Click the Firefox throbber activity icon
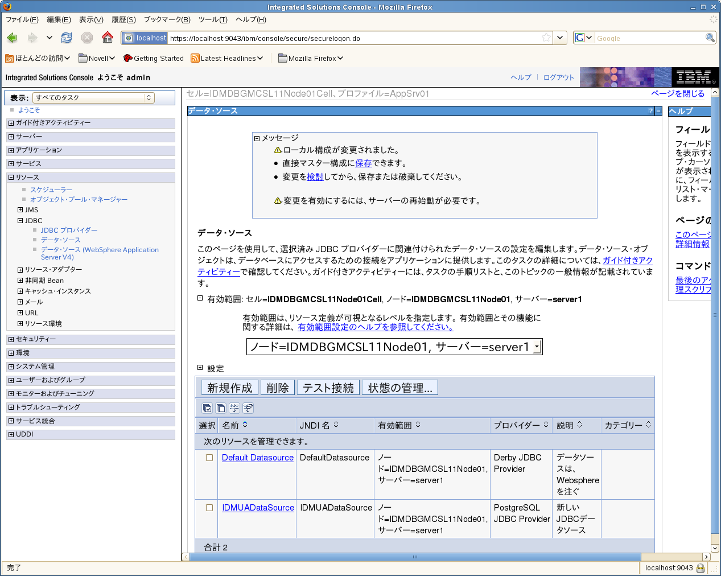The height and width of the screenshot is (576, 721). (713, 19)
